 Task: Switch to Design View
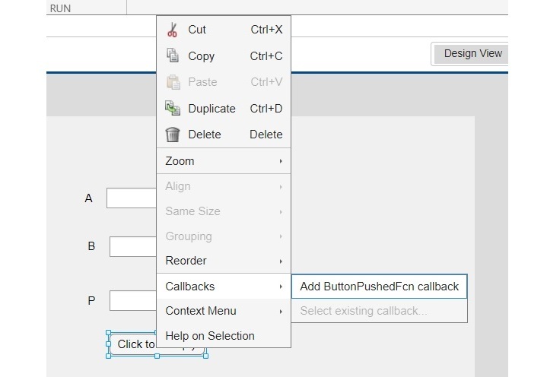coord(472,53)
